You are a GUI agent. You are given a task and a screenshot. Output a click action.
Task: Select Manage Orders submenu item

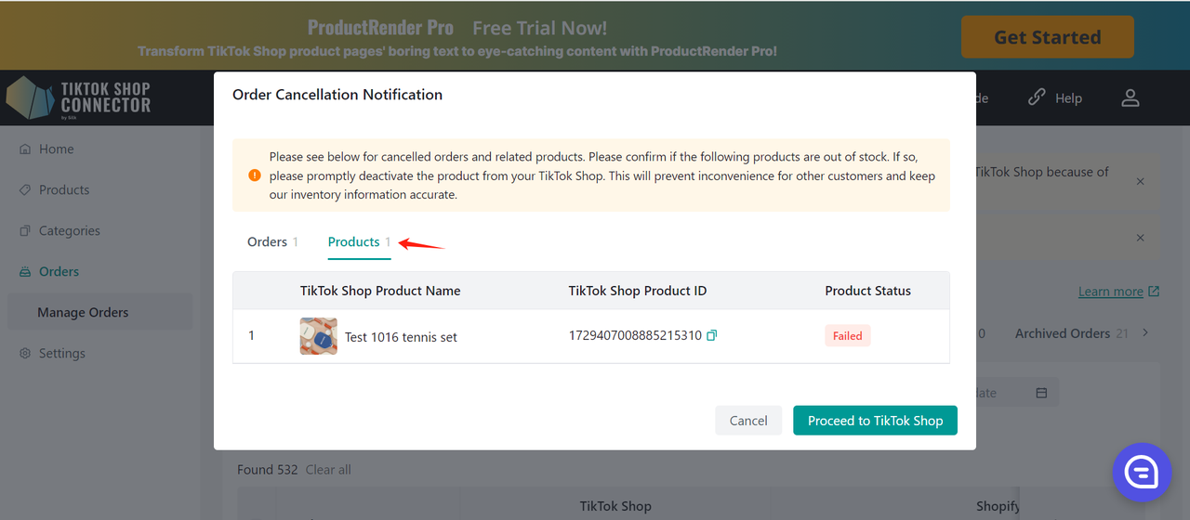(x=83, y=312)
